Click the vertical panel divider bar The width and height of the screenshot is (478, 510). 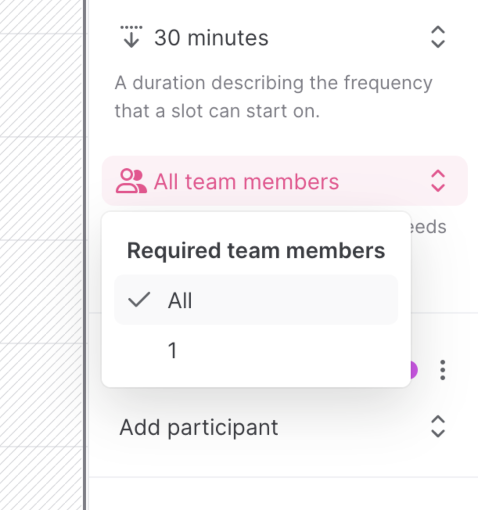(x=85, y=255)
